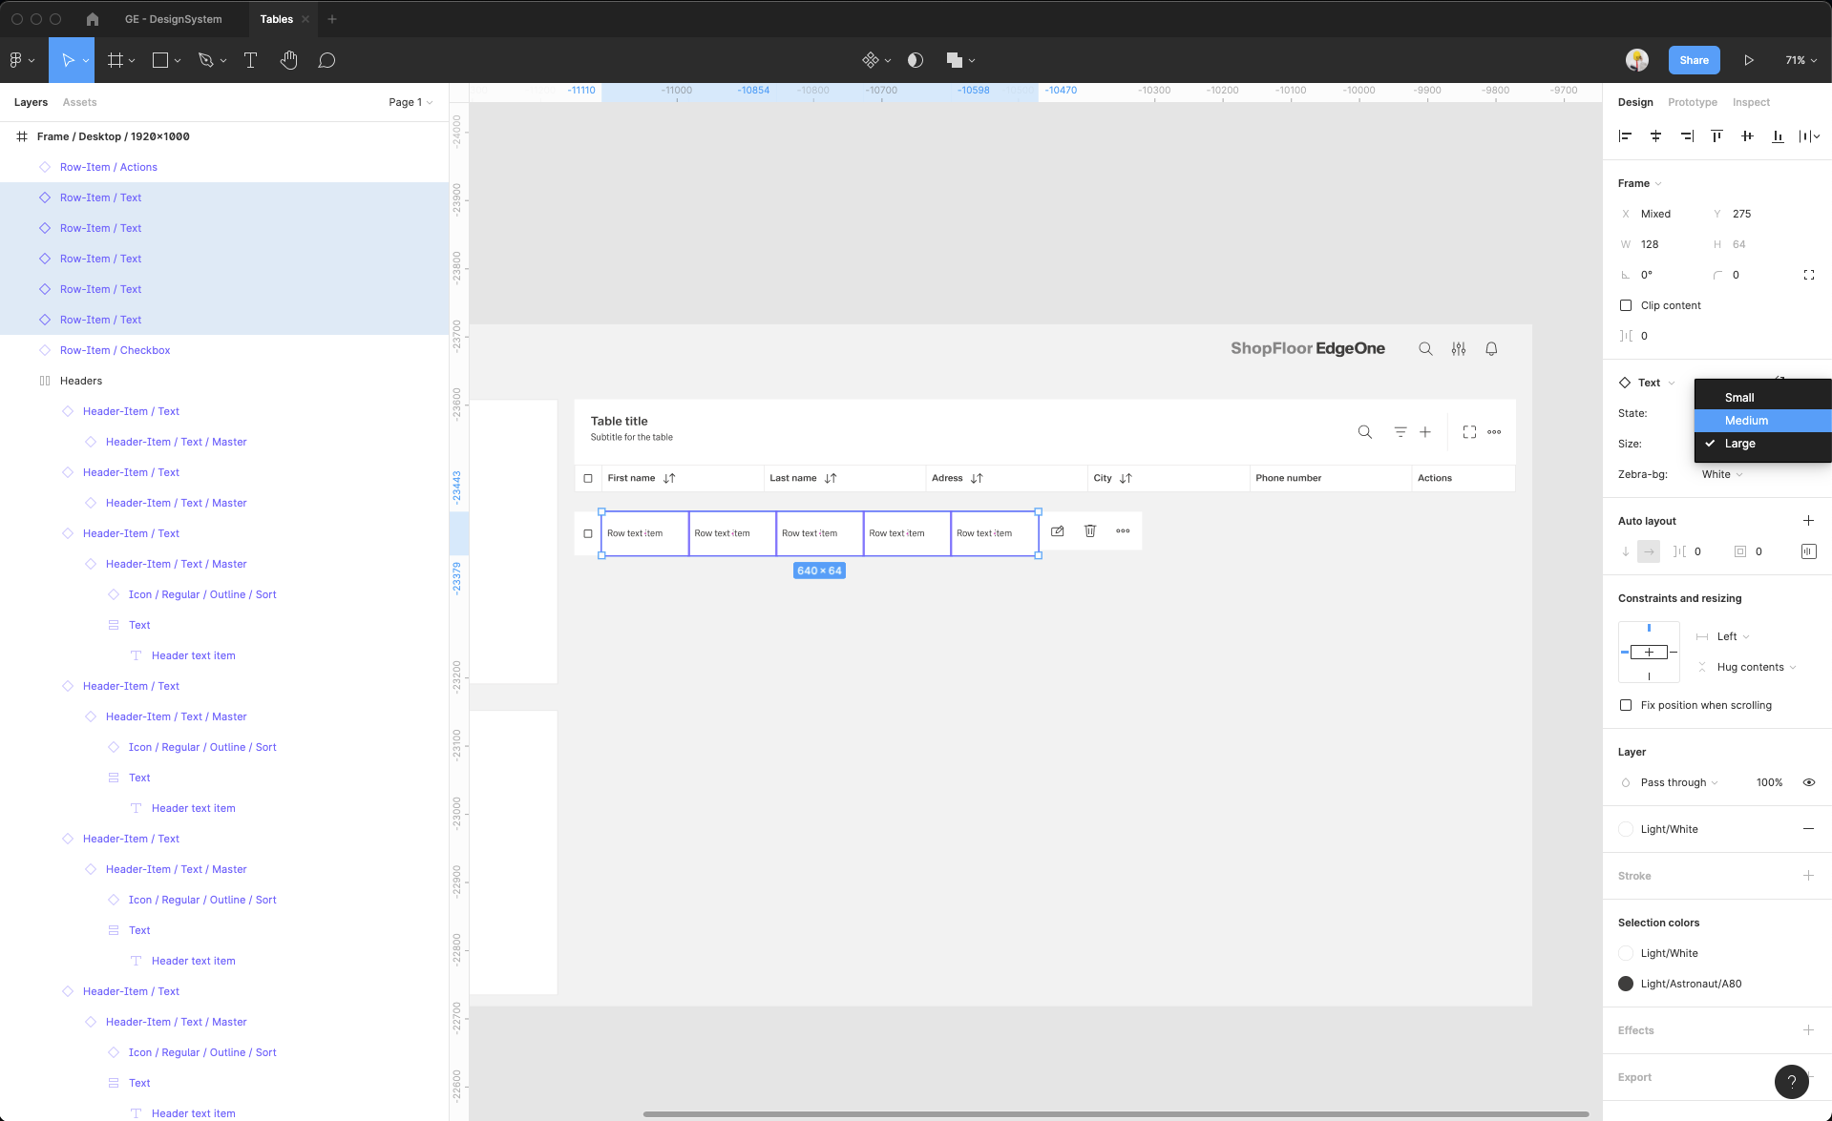Click the Share button
This screenshot has width=1832, height=1121.
tap(1694, 60)
